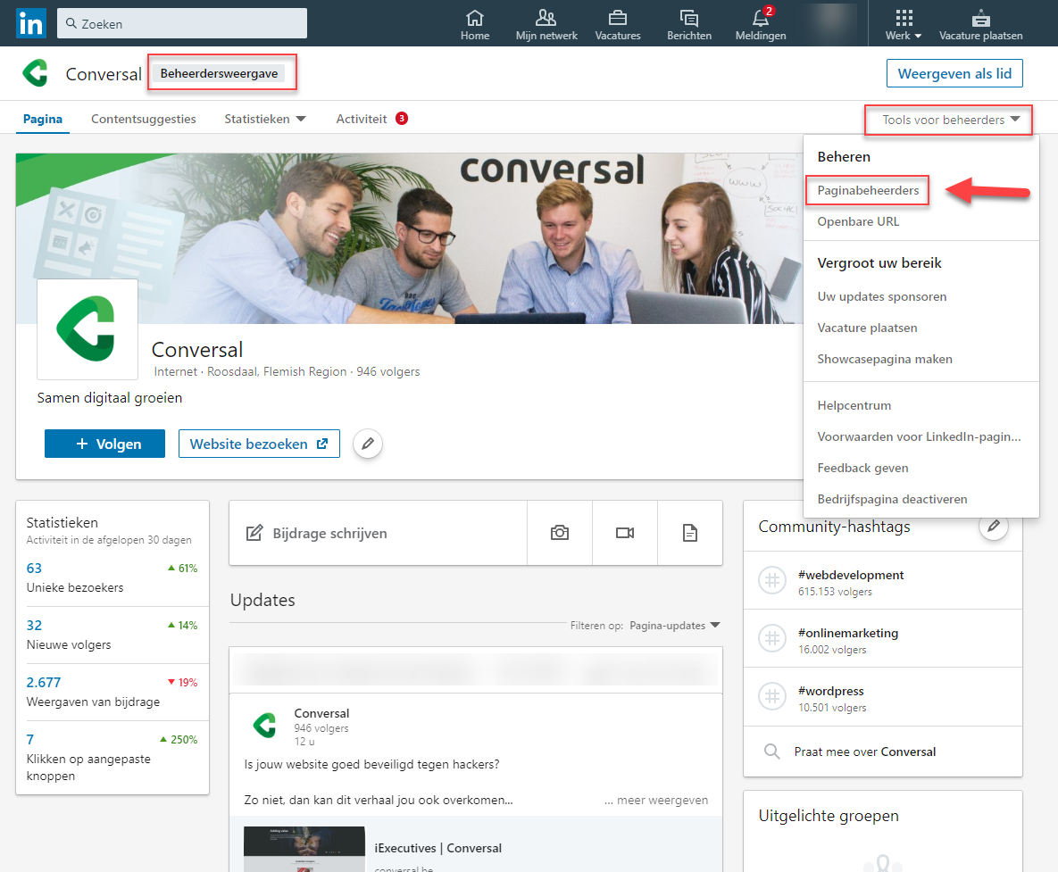Add a photo with the camera icon
Screen dimensions: 1058x872
click(x=560, y=533)
